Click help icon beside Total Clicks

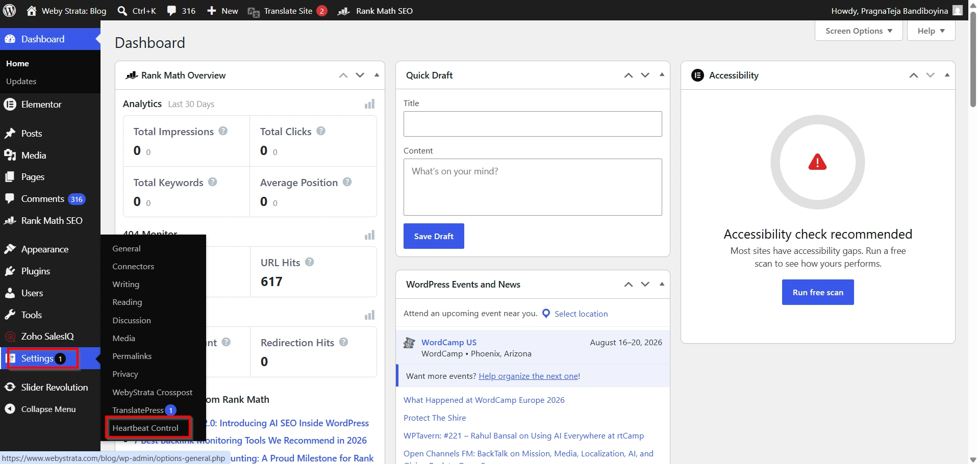[321, 131]
